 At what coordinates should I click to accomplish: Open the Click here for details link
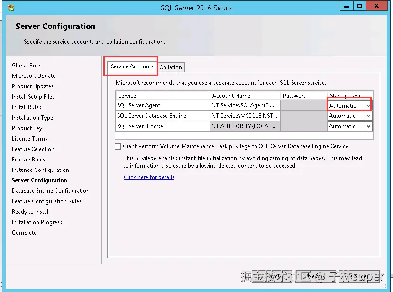click(x=149, y=177)
